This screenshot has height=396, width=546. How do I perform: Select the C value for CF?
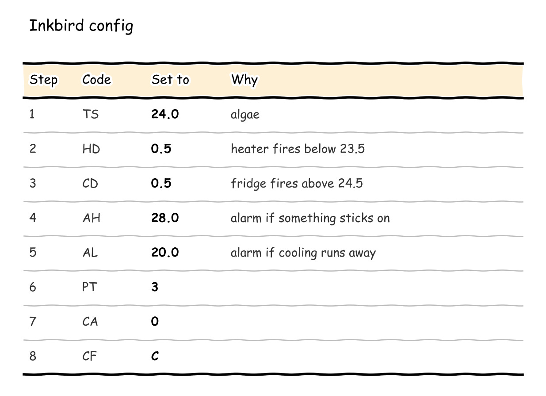coord(155,356)
